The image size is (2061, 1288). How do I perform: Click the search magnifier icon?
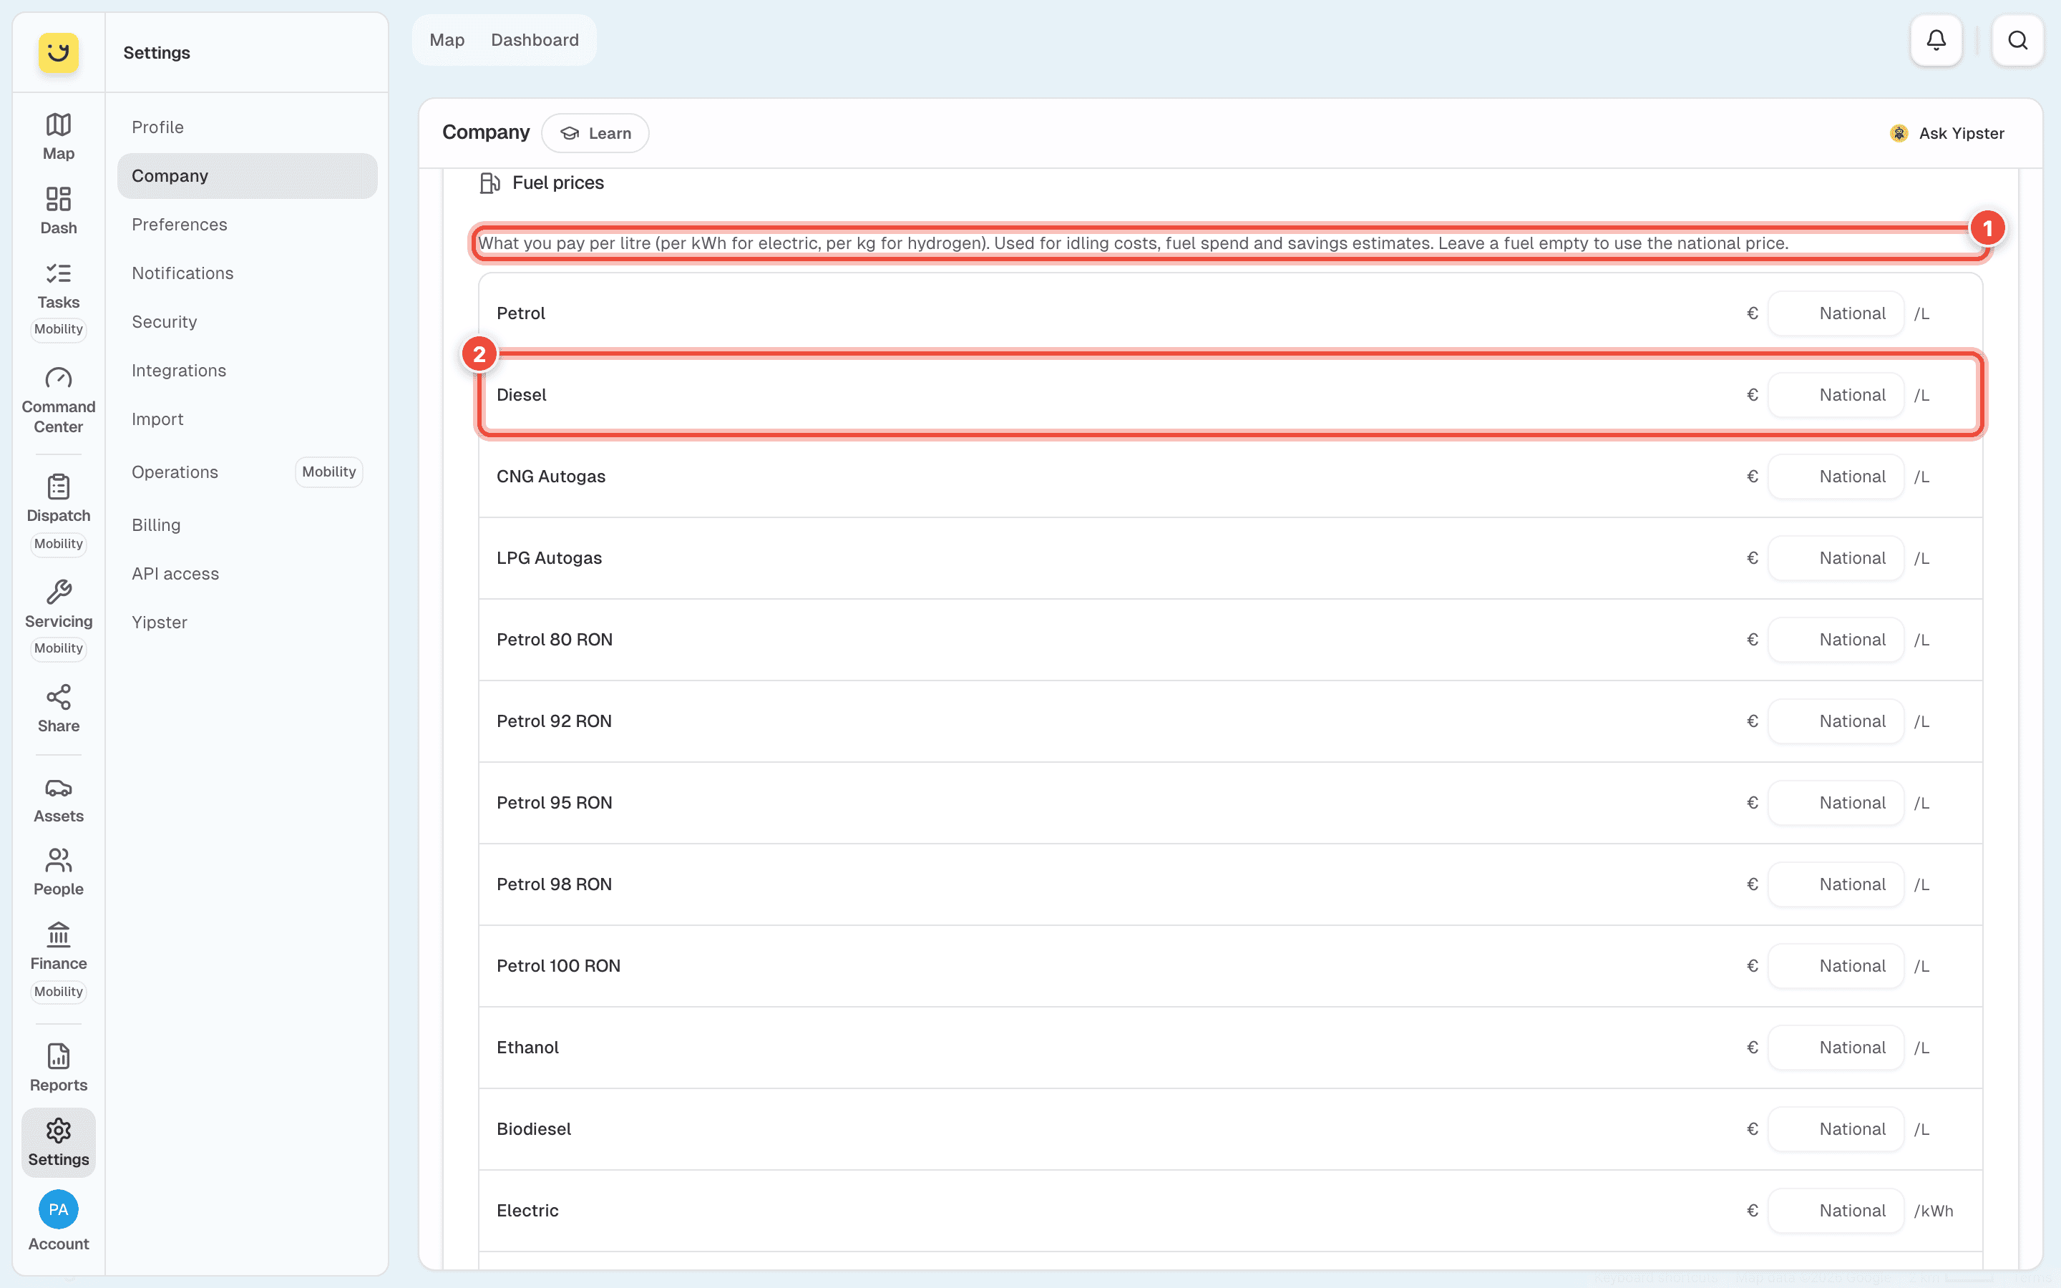[x=2017, y=40]
